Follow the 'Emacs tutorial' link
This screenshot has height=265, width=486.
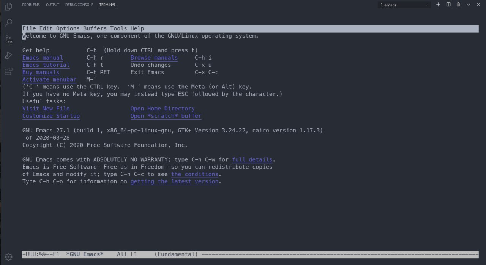click(46, 65)
